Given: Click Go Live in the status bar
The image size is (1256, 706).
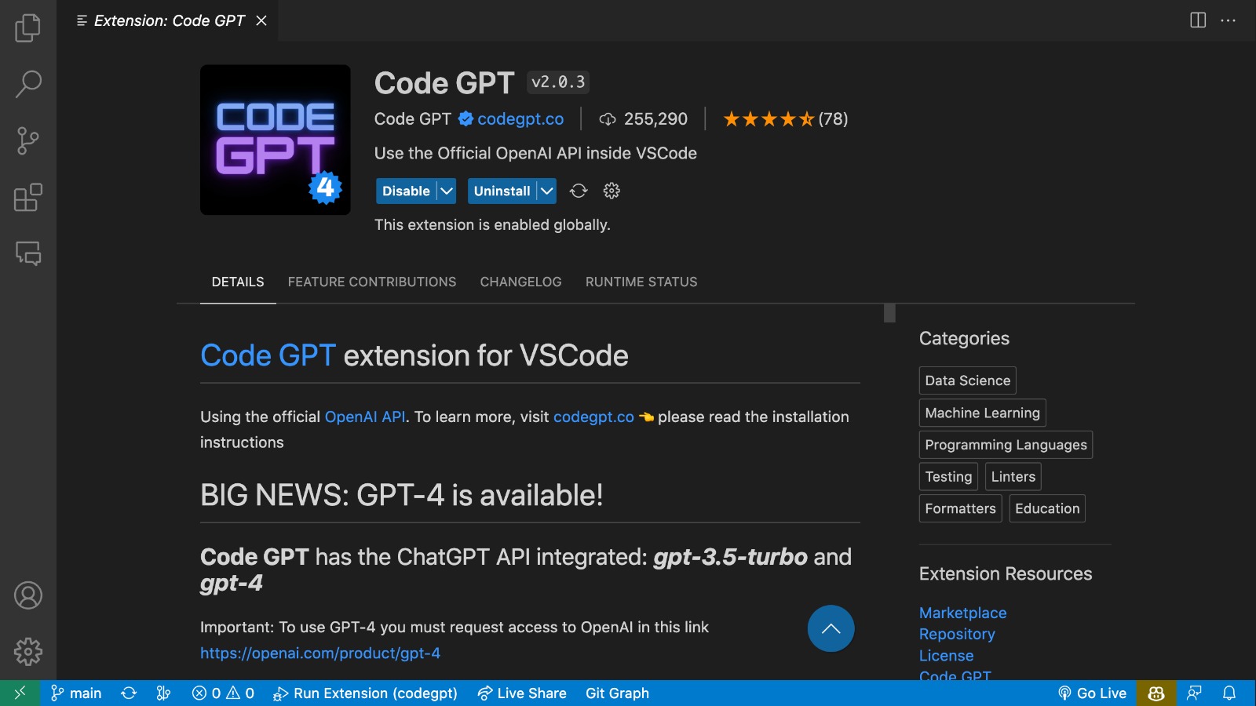Looking at the screenshot, I should pyautogui.click(x=1092, y=693).
